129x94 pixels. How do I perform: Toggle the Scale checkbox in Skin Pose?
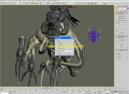117,58
